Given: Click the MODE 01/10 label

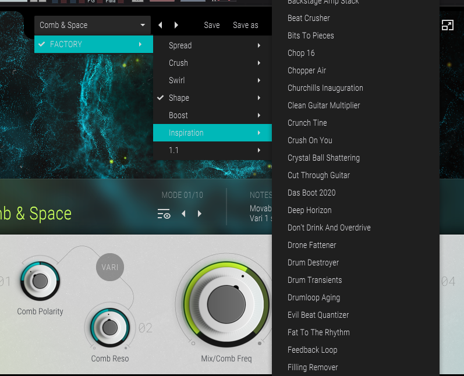Looking at the screenshot, I should (182, 195).
